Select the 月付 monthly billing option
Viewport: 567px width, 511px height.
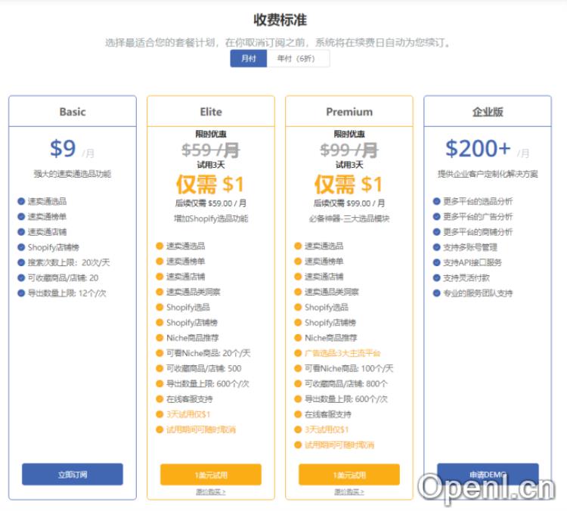[x=249, y=58]
